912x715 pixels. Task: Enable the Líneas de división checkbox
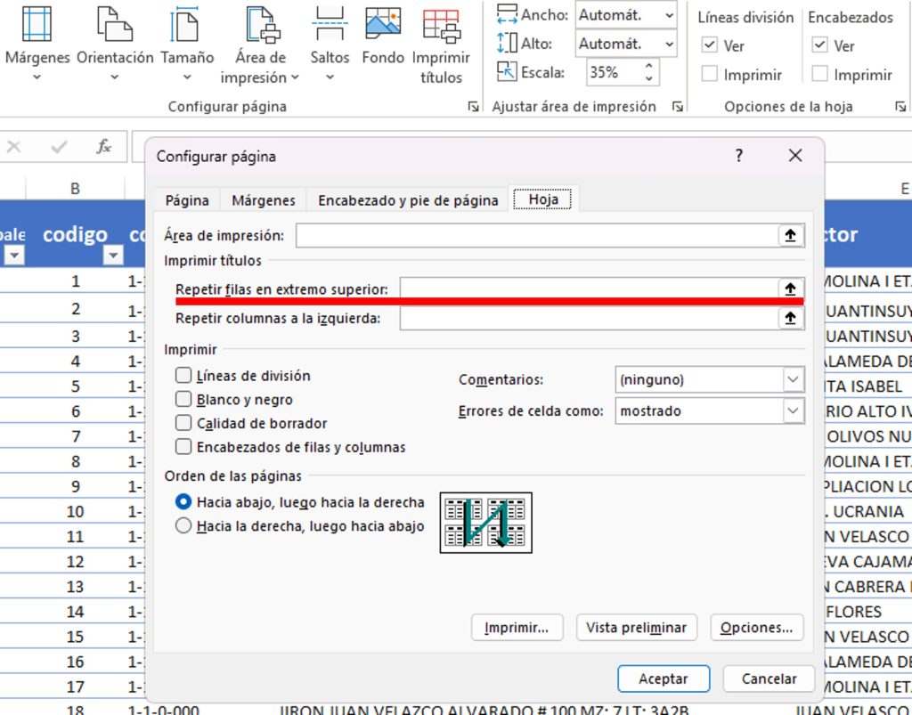pos(183,376)
